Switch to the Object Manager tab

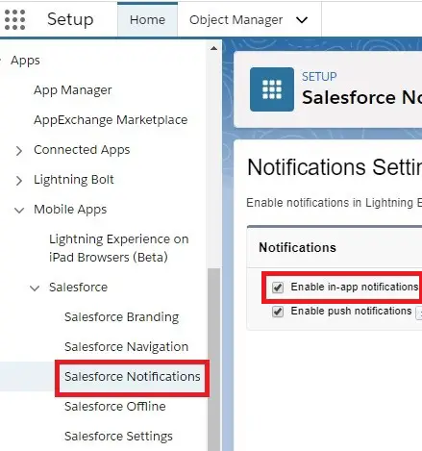point(236,20)
